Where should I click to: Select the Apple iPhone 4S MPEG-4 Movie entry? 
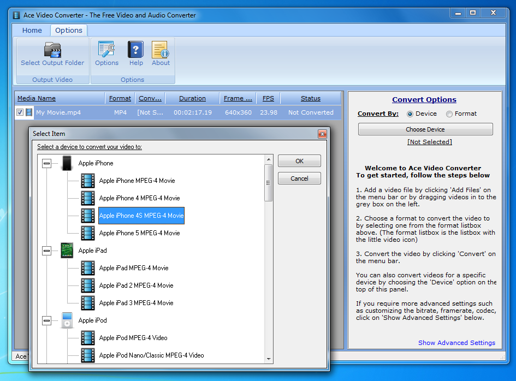(x=141, y=216)
